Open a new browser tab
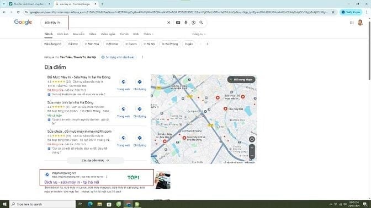This screenshot has width=371, height=208. tap(102, 4)
